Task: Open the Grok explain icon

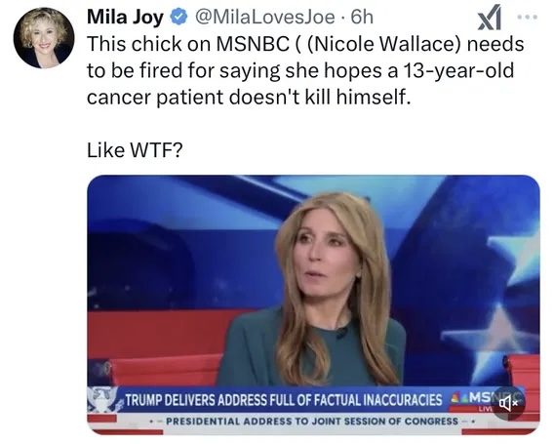Action: pyautogui.click(x=490, y=17)
